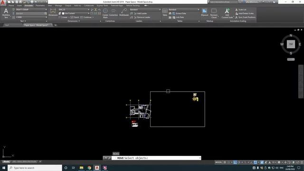The width and height of the screenshot is (304, 171).
Task: Toggle highlighted object snap status button
Action: tap(256, 162)
